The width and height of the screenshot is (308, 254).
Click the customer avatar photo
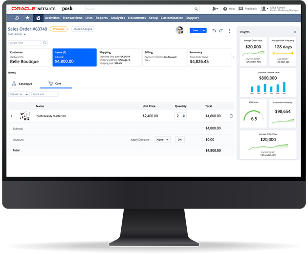[179, 30]
